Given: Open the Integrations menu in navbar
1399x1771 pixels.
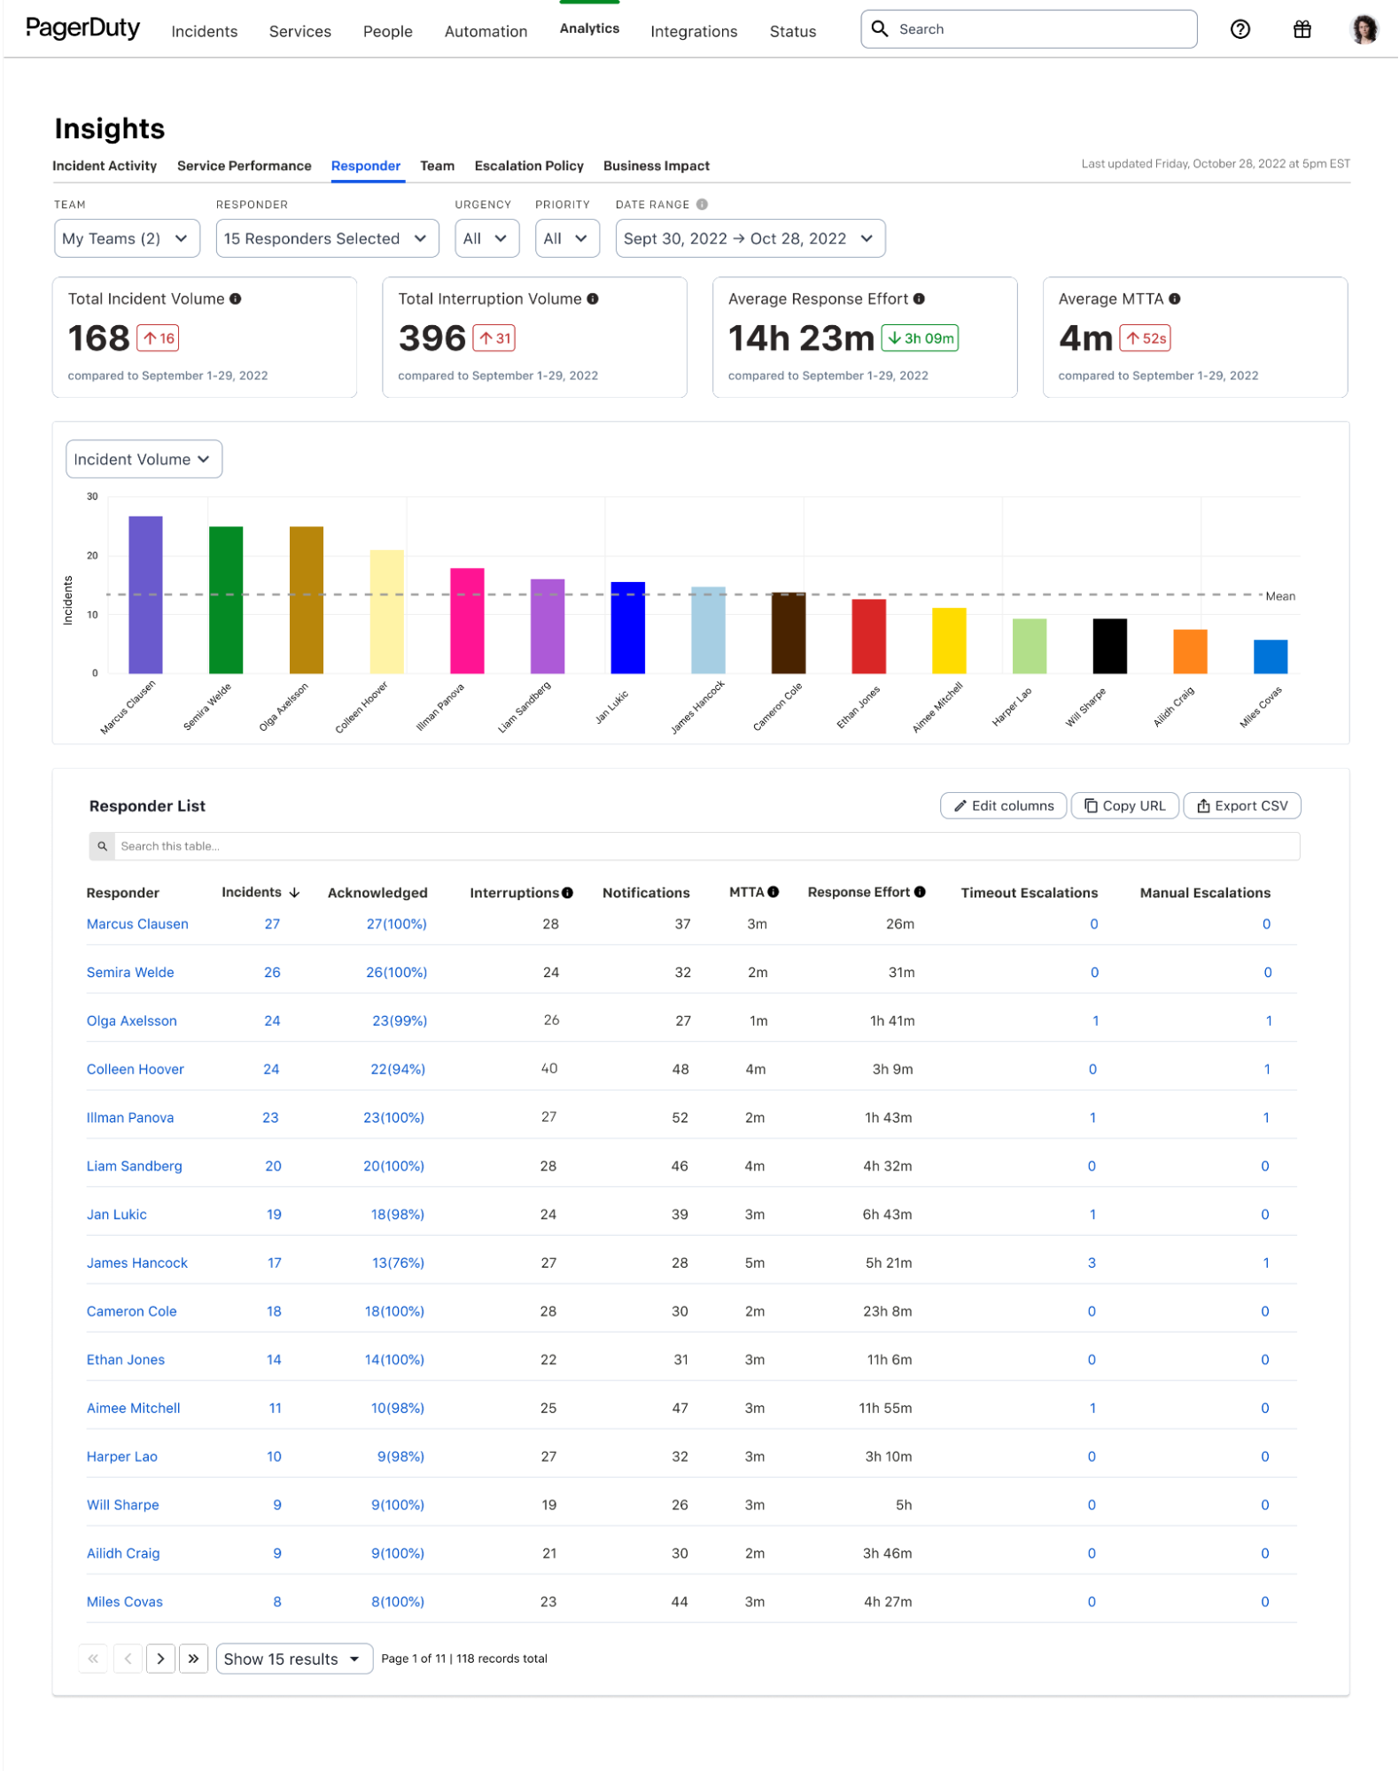Looking at the screenshot, I should 693,31.
